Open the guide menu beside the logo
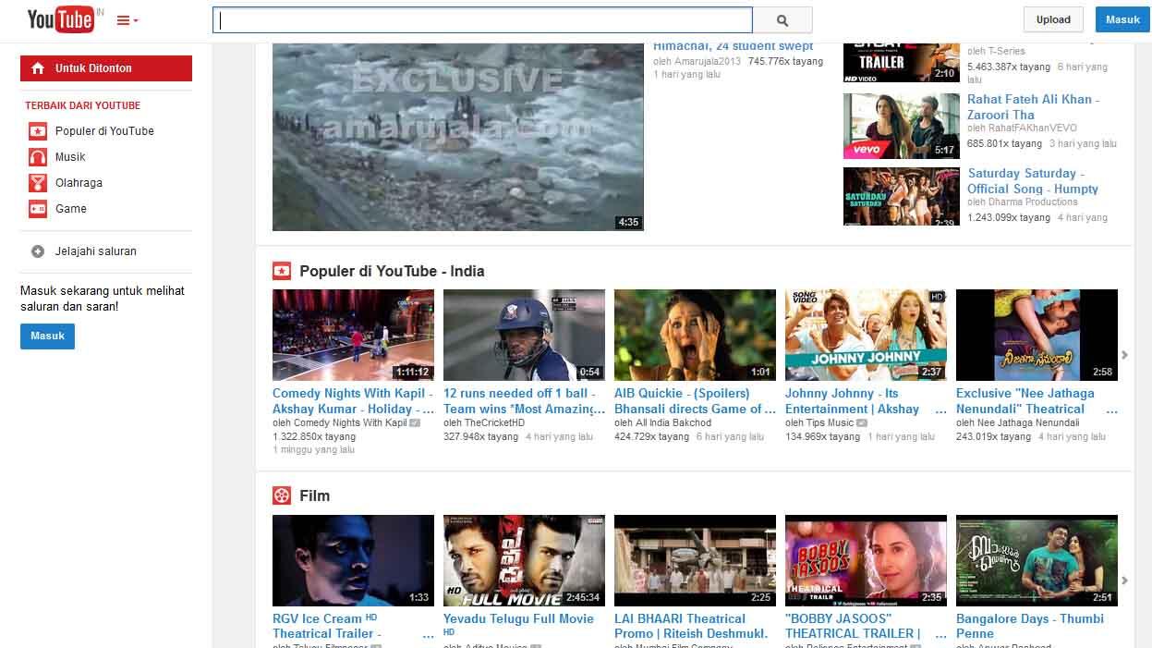Screen dimensions: 1152x648 click(x=127, y=20)
